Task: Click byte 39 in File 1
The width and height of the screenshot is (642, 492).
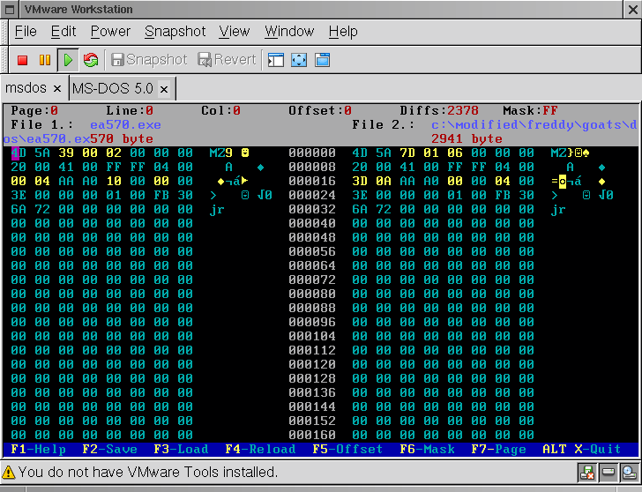Action: tap(66, 153)
